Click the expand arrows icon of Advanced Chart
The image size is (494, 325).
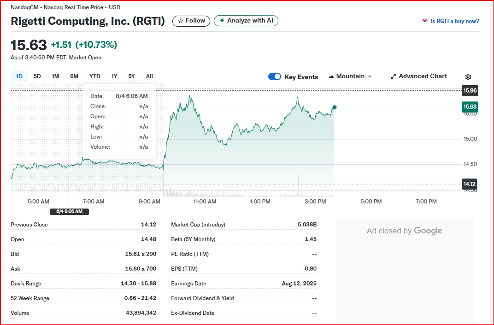pos(393,76)
